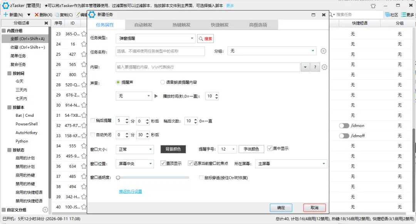Switch to the 高级选项 tab
Screen dimensions: 416x224
(258, 25)
